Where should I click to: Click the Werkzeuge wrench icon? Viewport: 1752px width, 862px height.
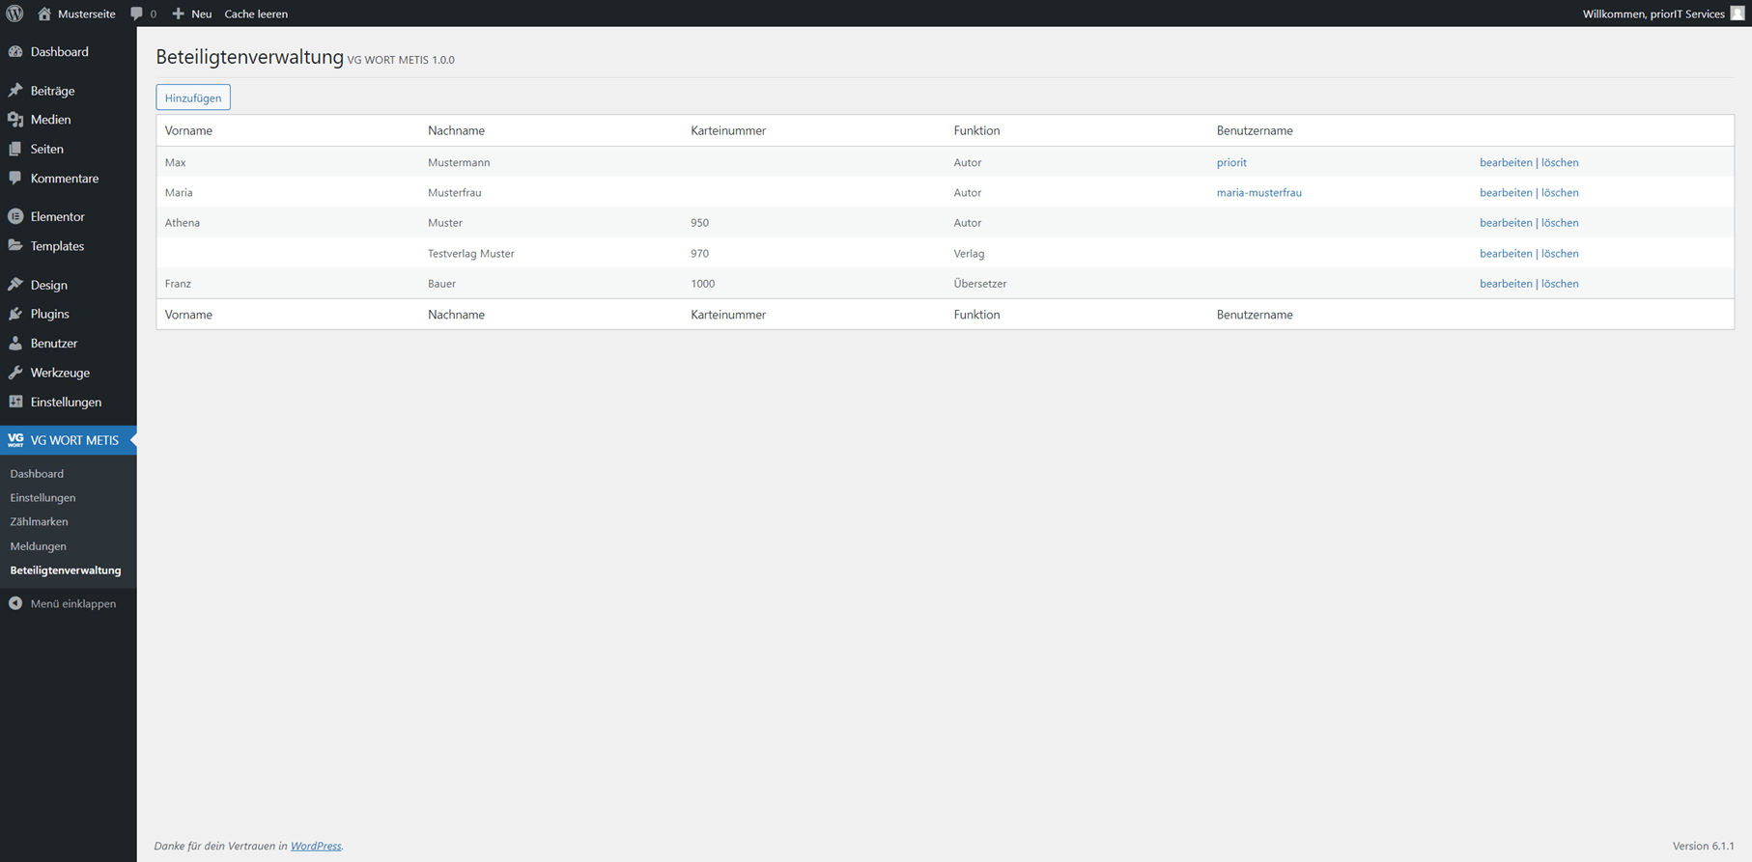coord(15,373)
